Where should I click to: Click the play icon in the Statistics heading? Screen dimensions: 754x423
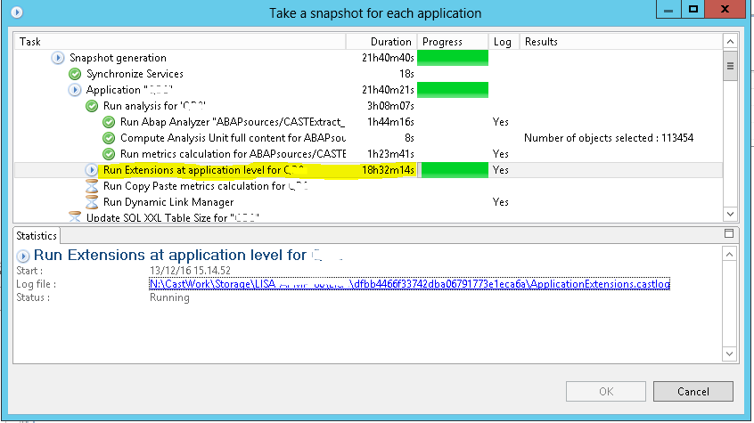(22, 256)
